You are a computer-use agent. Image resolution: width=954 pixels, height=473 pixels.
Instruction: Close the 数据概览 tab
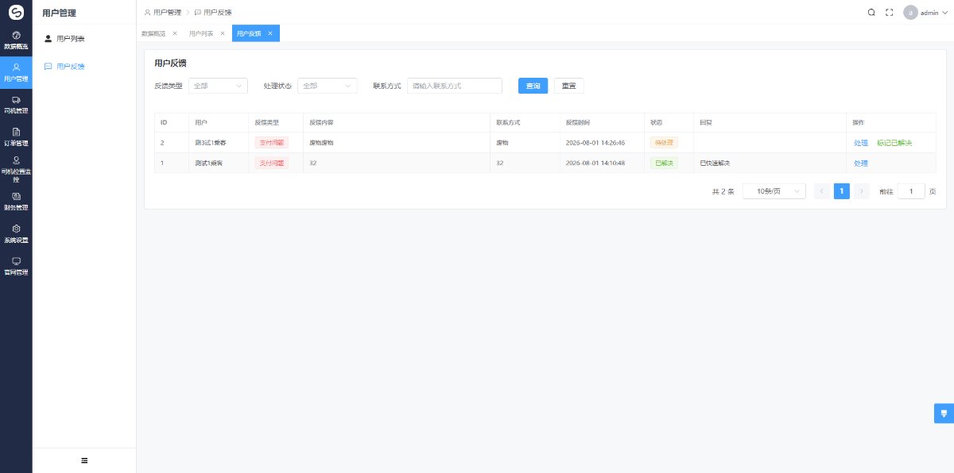[x=175, y=33]
